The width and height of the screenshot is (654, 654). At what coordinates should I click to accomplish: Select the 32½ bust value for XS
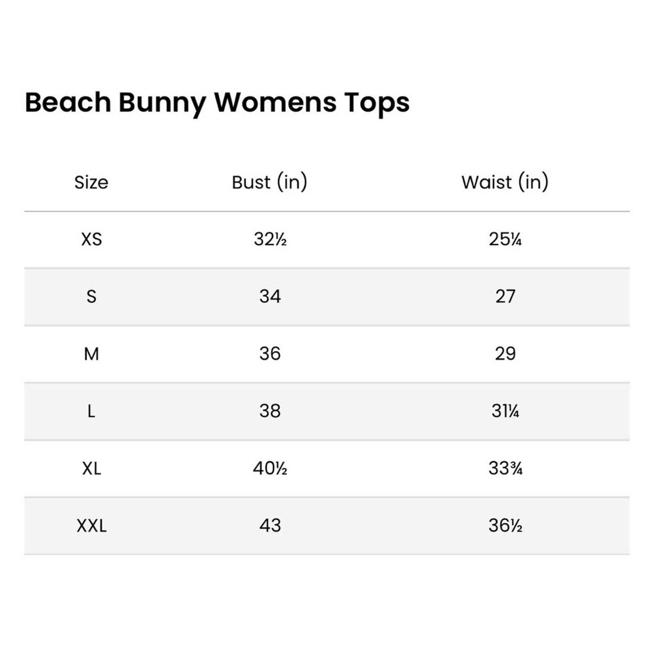[270, 240]
